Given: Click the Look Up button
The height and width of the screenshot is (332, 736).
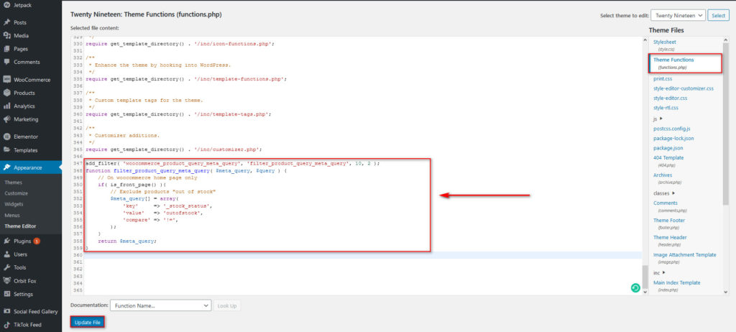Looking at the screenshot, I should 227,305.
